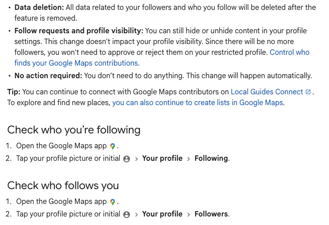Click the chevron before 'Your profile' in followers section
Viewport: 329px width, 225px height.
(x=136, y=215)
